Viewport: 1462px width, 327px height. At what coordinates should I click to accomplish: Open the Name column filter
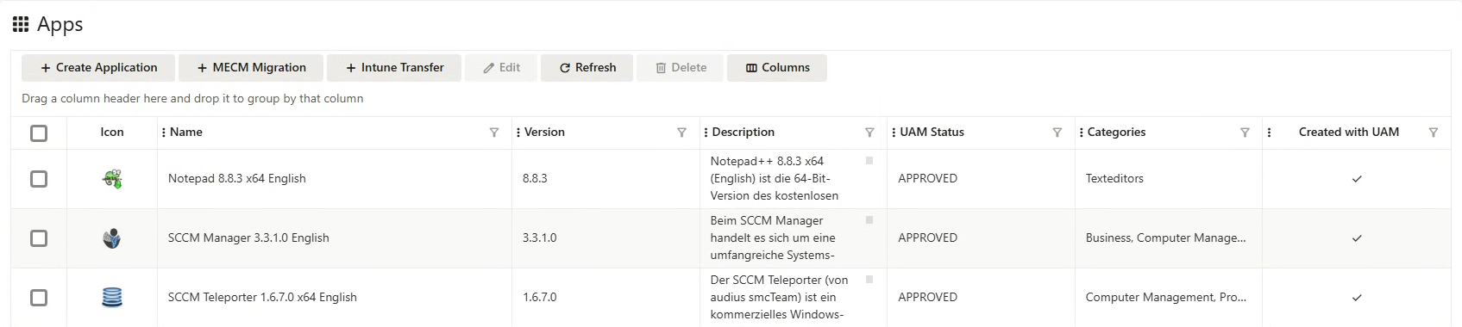tap(494, 133)
